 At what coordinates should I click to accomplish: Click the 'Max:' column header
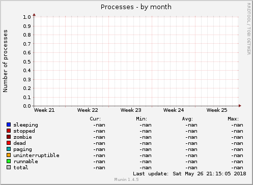(x=233, y=119)
